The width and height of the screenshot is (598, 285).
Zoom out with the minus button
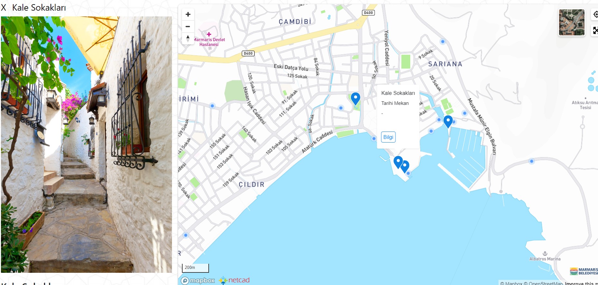[x=188, y=26]
